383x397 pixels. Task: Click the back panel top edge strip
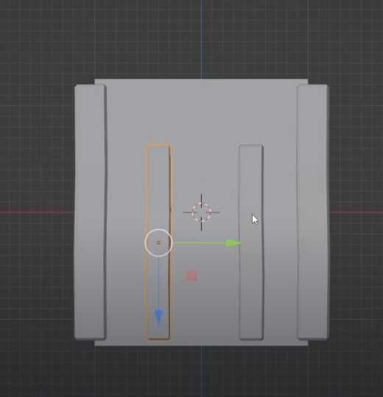point(201,82)
